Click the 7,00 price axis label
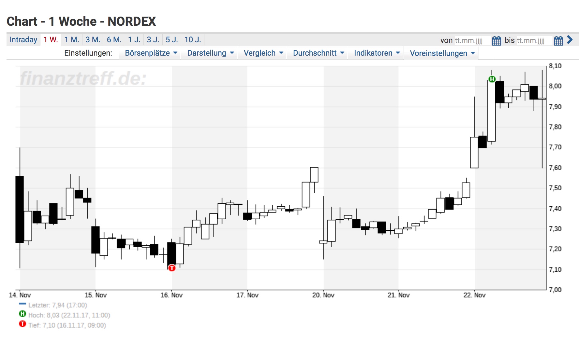The width and height of the screenshot is (579, 341). pyautogui.click(x=555, y=290)
